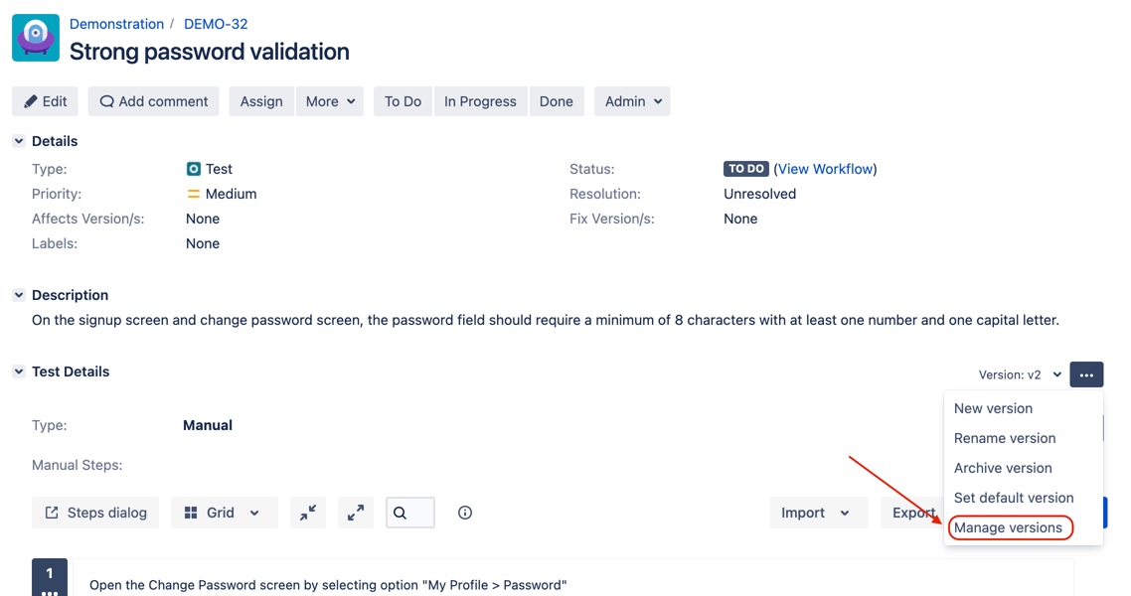Click the expand steps full-screen icon
Image resolution: width=1131 pixels, height=596 pixels.
[356, 513]
